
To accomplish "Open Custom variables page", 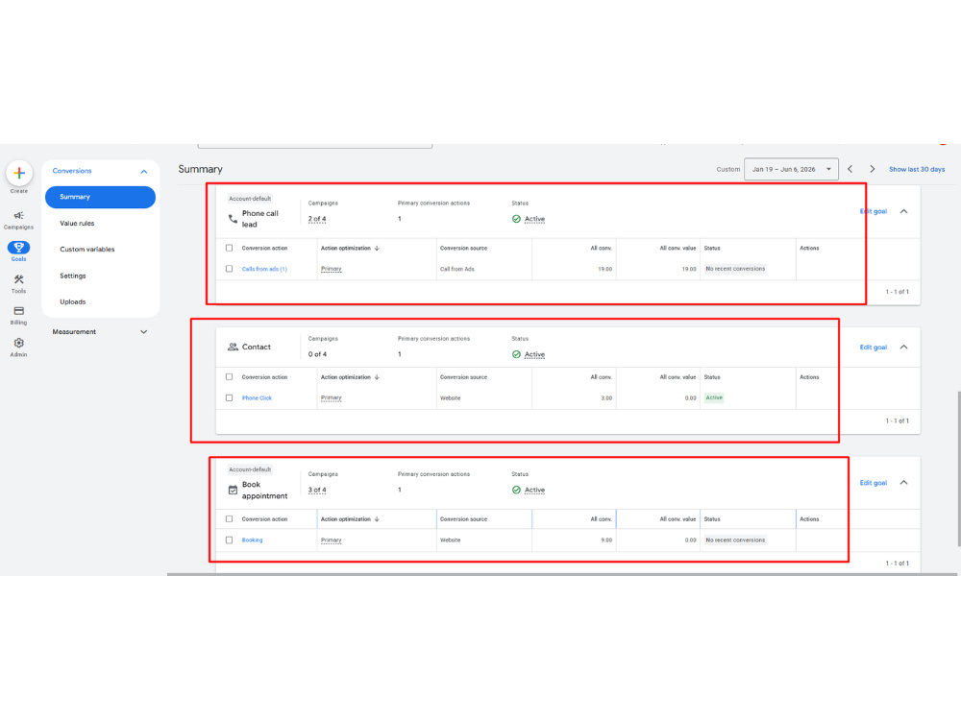I will click(x=87, y=250).
